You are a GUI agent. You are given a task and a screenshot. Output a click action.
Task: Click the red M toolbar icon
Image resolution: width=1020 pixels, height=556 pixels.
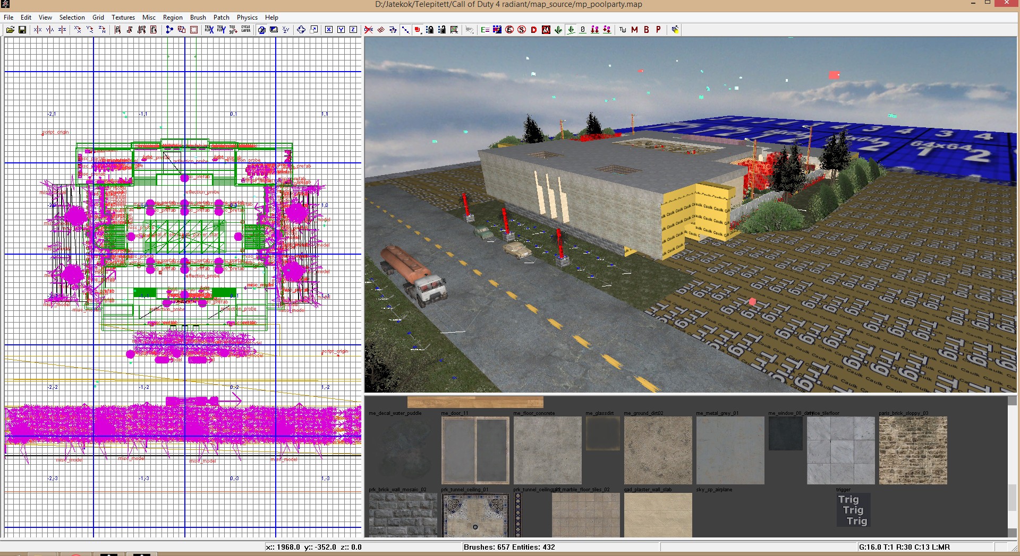pos(634,30)
